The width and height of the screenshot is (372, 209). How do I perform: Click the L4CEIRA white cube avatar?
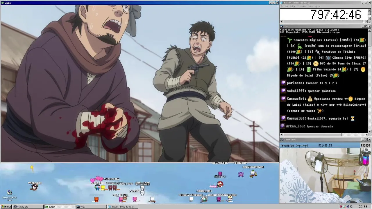[x=142, y=192]
